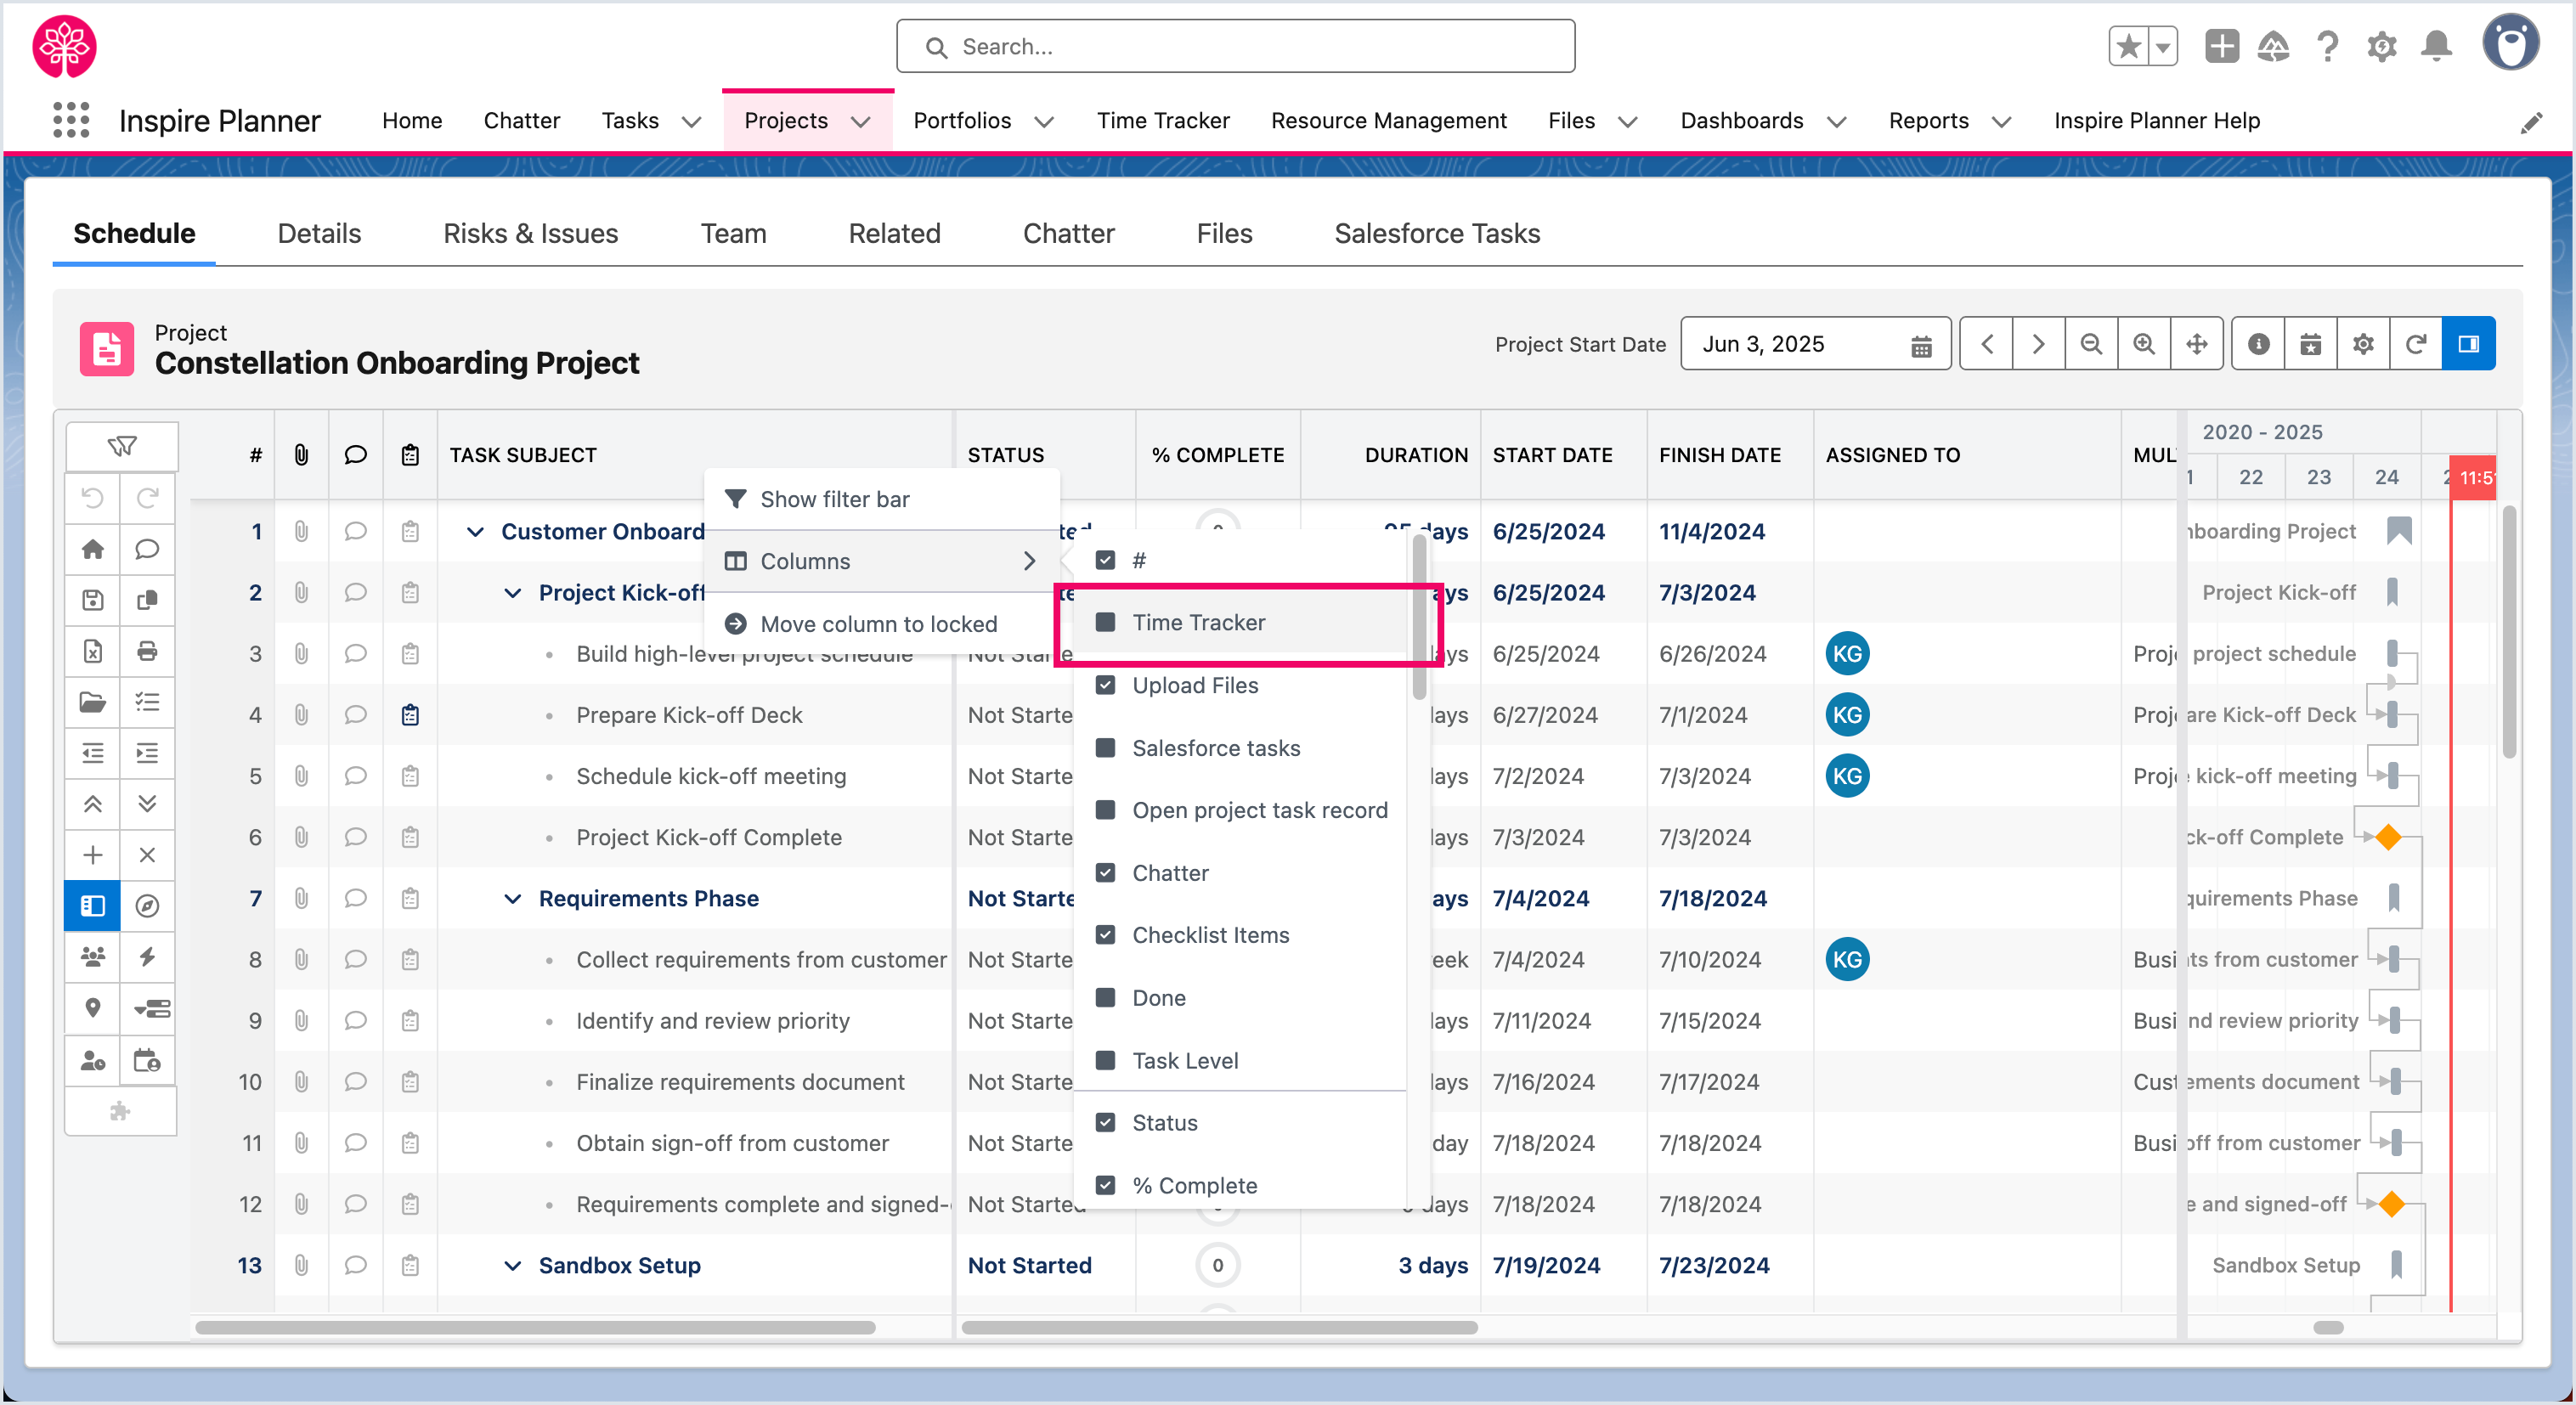
Task: Click the horizontal scrollbar under the task list
Action: pos(535,1328)
